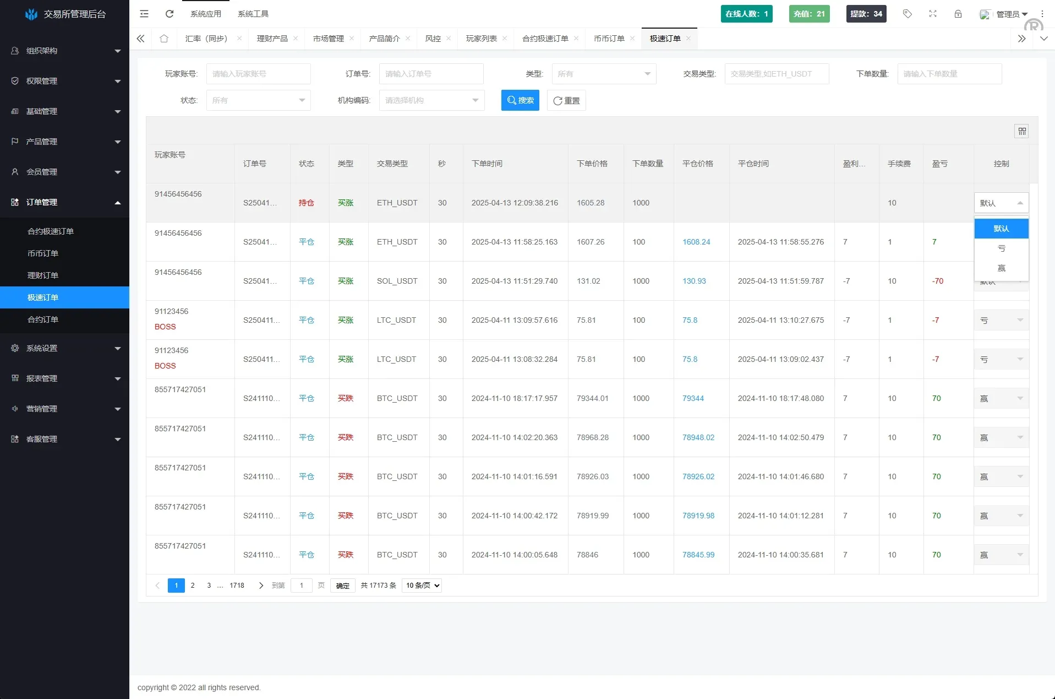Viewport: 1055px width, 699px height.
Task: Click the 重置 reset button
Action: coord(566,100)
